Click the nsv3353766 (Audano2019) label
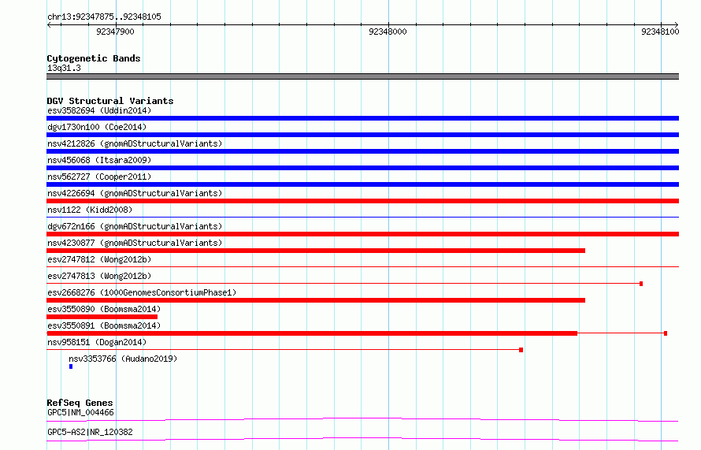This screenshot has height=450, width=701. [x=123, y=359]
